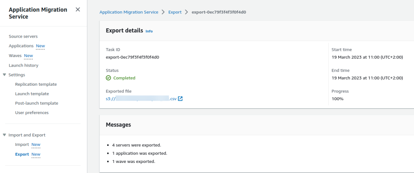
Task: Click the Progress value 100%
Action: tap(338, 99)
